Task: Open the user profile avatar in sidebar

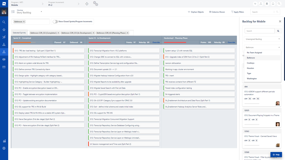Action: 4,12
